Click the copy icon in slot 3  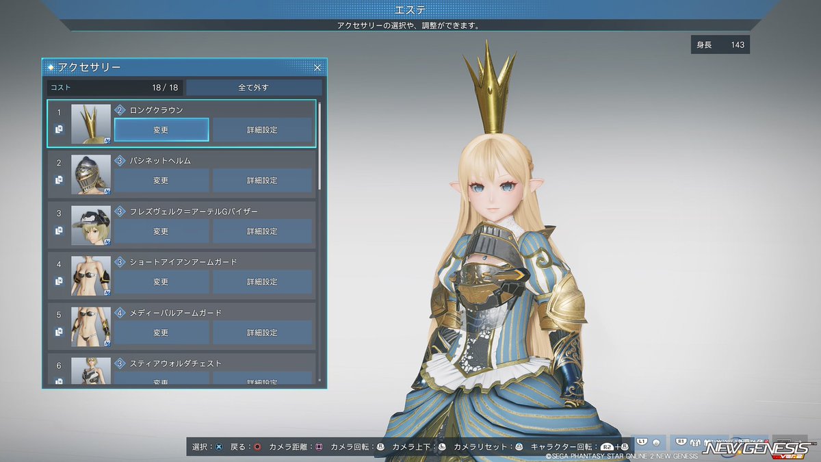point(60,230)
